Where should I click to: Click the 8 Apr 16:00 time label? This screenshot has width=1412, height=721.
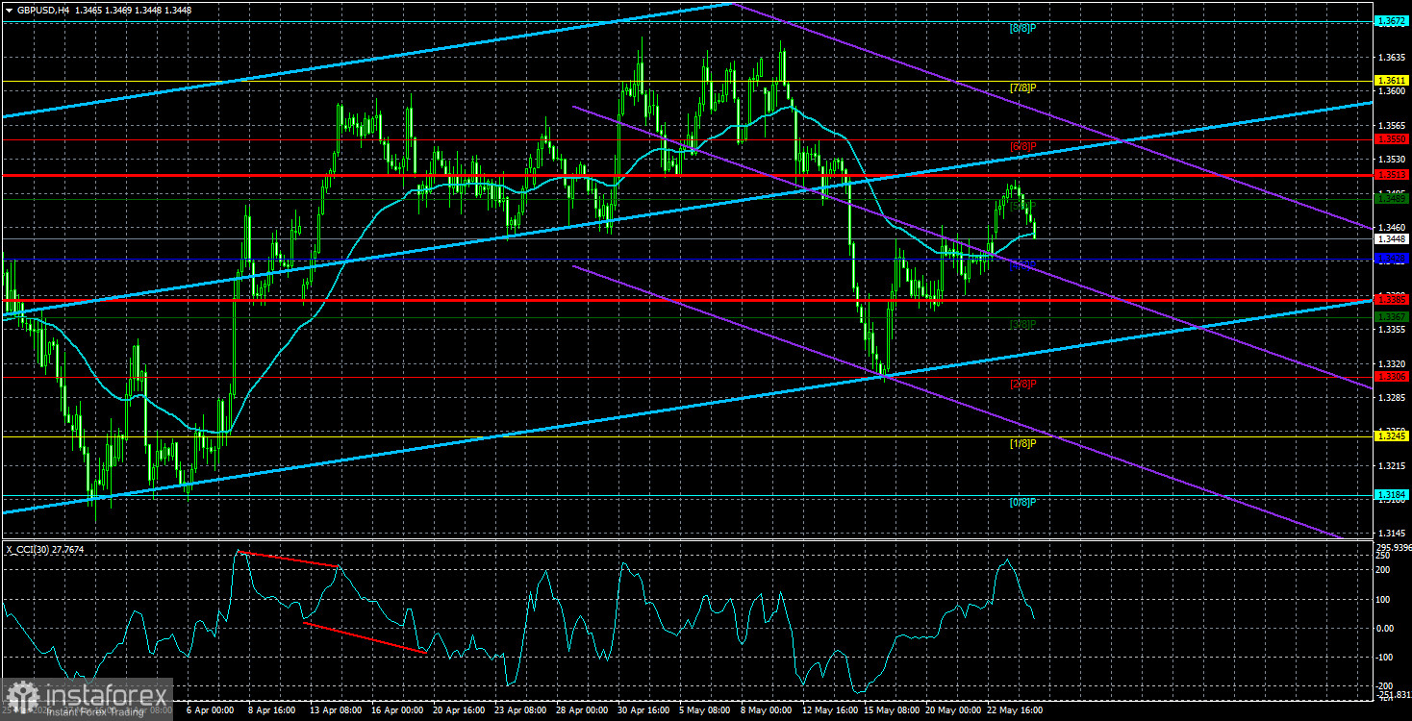click(270, 710)
